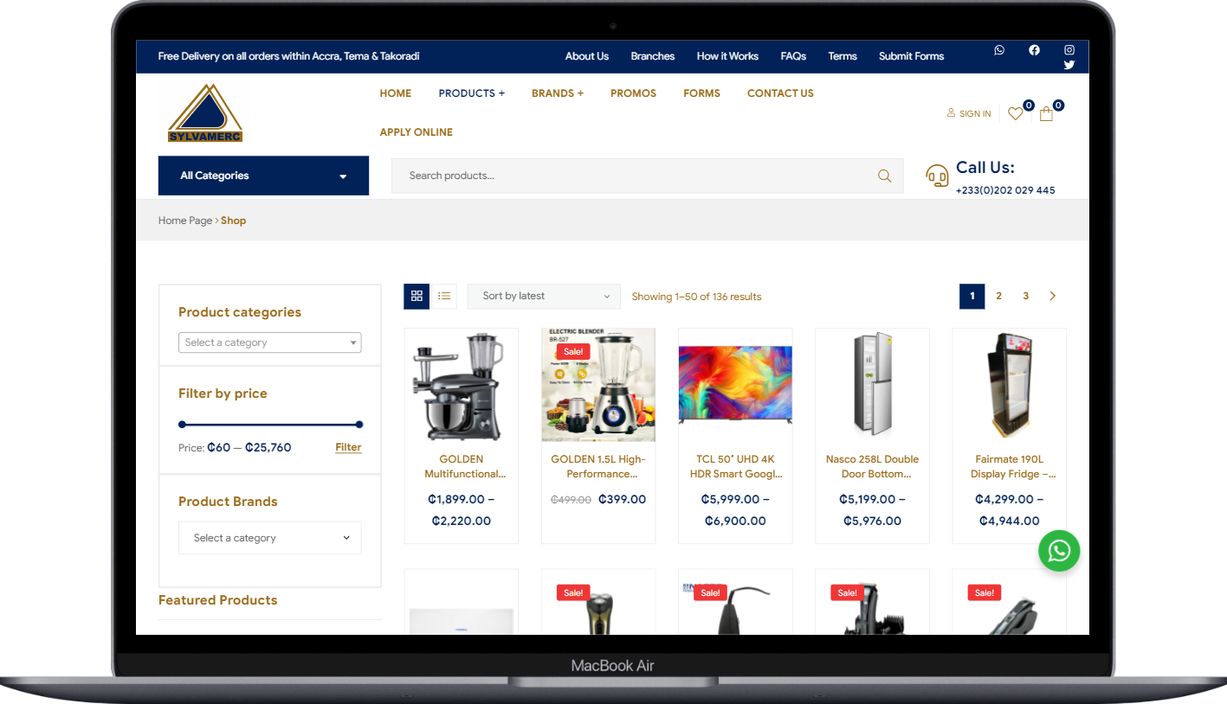Viewport: 1227px width, 704px height.
Task: Open the Branches link
Action: (653, 56)
